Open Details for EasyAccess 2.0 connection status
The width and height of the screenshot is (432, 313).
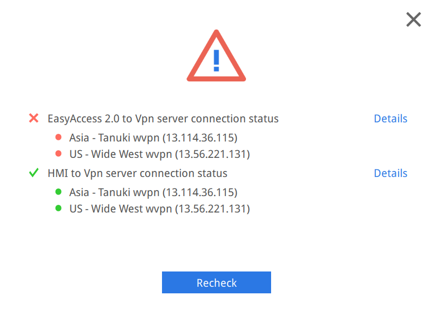pos(391,119)
